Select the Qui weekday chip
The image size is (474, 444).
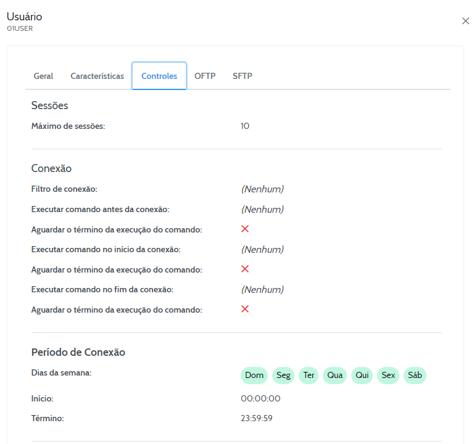click(x=362, y=376)
